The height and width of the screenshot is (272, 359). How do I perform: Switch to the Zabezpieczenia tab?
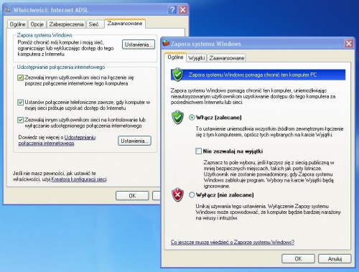pos(66,24)
